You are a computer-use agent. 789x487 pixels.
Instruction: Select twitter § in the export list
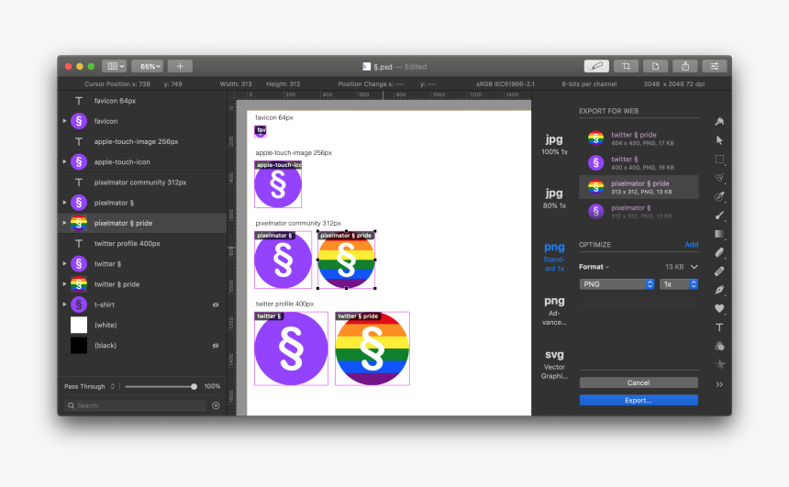(x=639, y=162)
